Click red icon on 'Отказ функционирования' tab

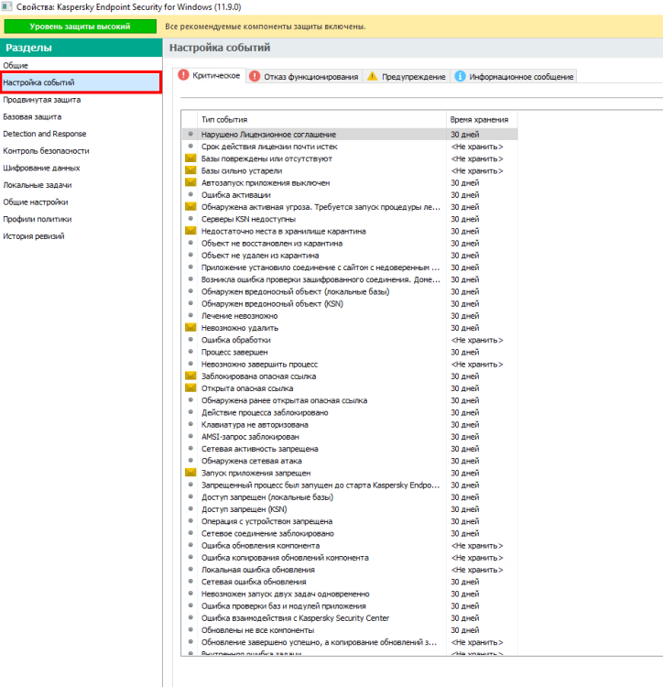[255, 76]
